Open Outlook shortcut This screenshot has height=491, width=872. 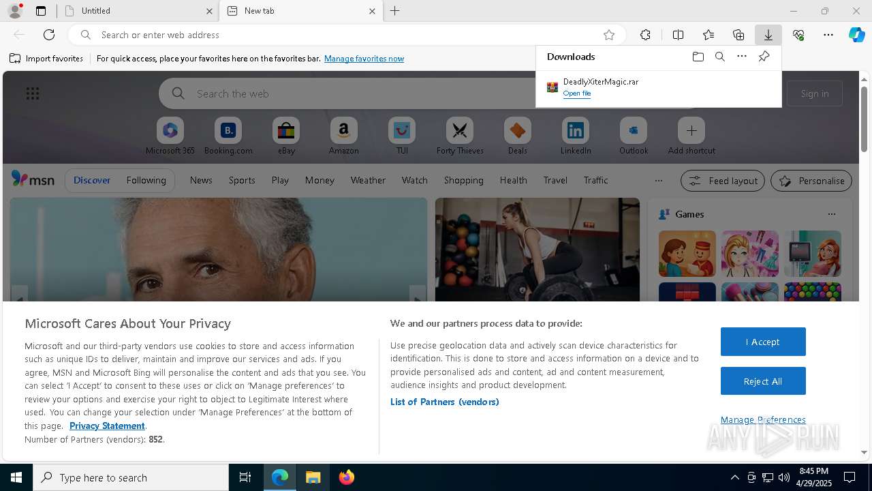[x=634, y=136]
